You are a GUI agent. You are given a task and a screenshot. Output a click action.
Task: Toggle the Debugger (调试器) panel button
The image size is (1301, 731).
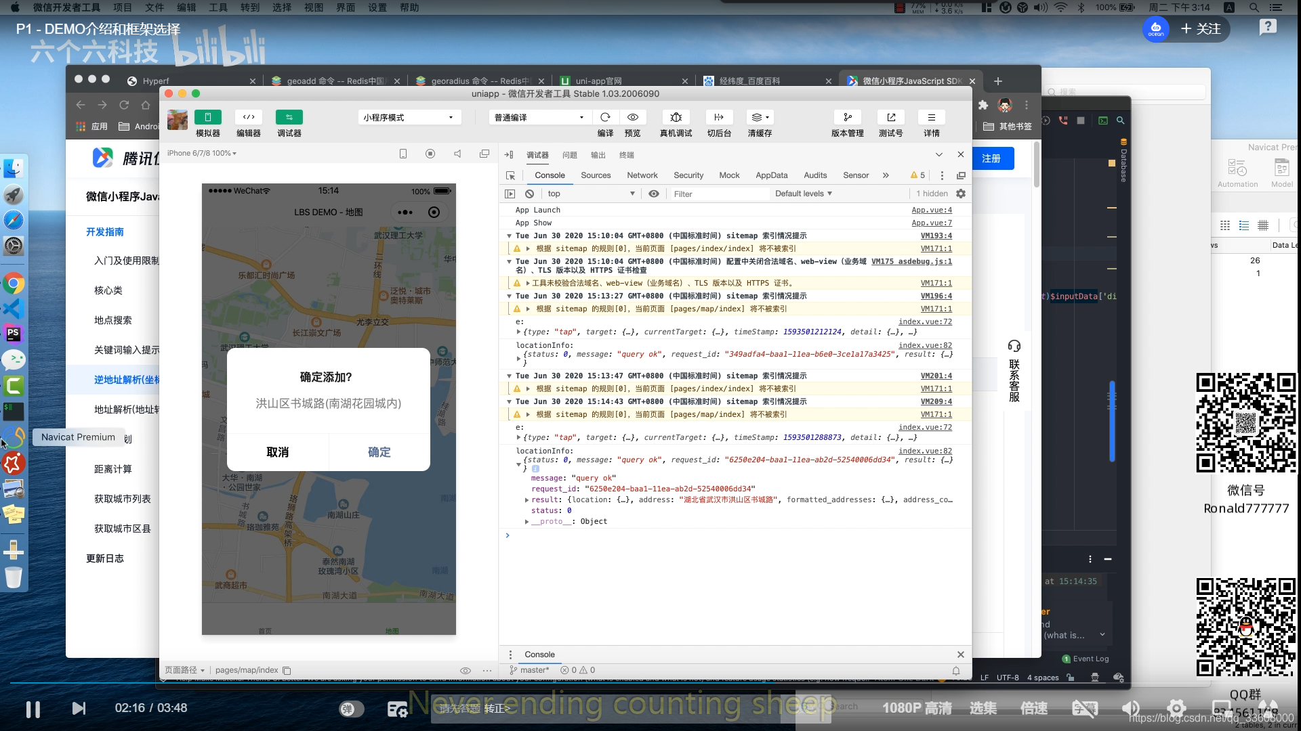pyautogui.click(x=289, y=117)
